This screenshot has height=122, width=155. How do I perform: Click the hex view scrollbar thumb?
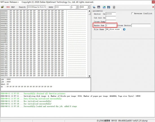pos(89,13)
